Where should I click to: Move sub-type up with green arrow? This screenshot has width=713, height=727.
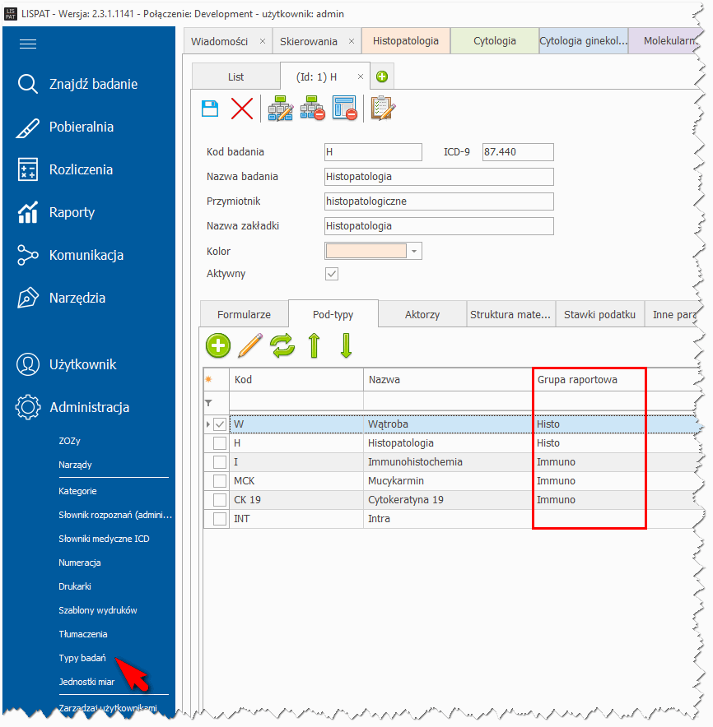click(314, 346)
